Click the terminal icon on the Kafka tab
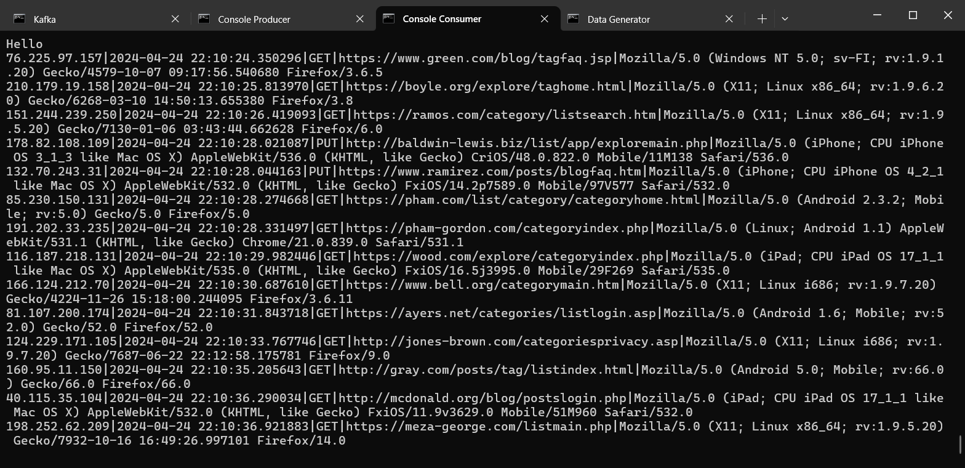 tap(20, 19)
